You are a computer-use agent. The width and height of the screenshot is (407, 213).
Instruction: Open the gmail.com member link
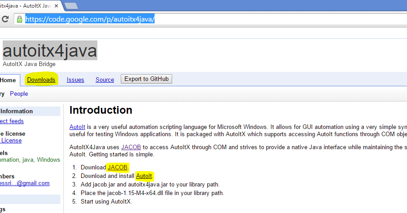(x=25, y=183)
